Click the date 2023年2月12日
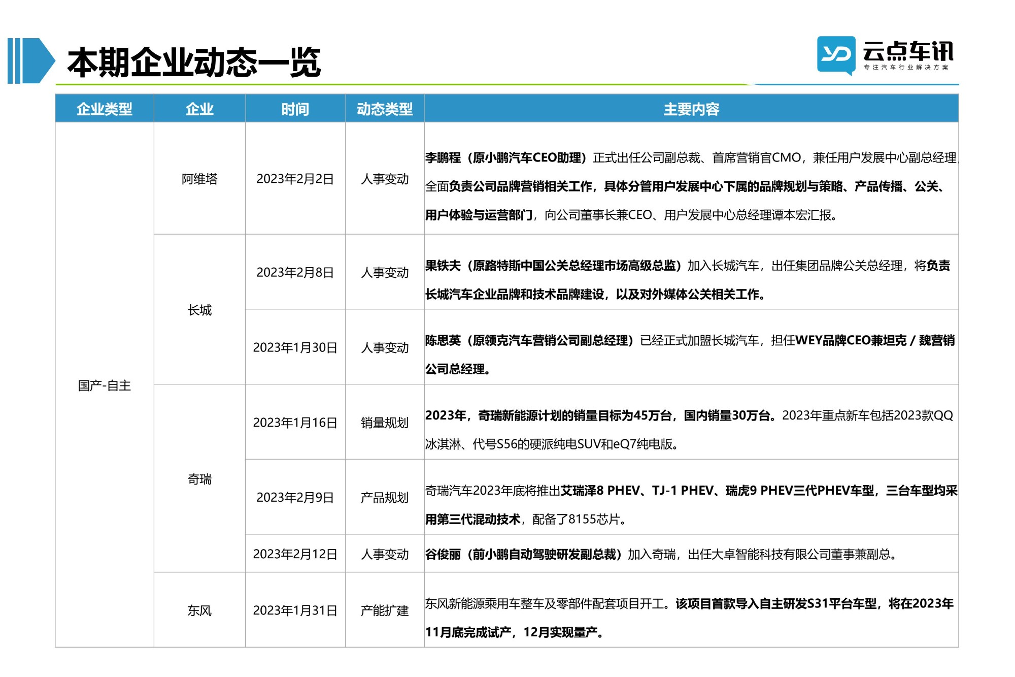Viewport: 1015px width, 677px height. pos(295,554)
